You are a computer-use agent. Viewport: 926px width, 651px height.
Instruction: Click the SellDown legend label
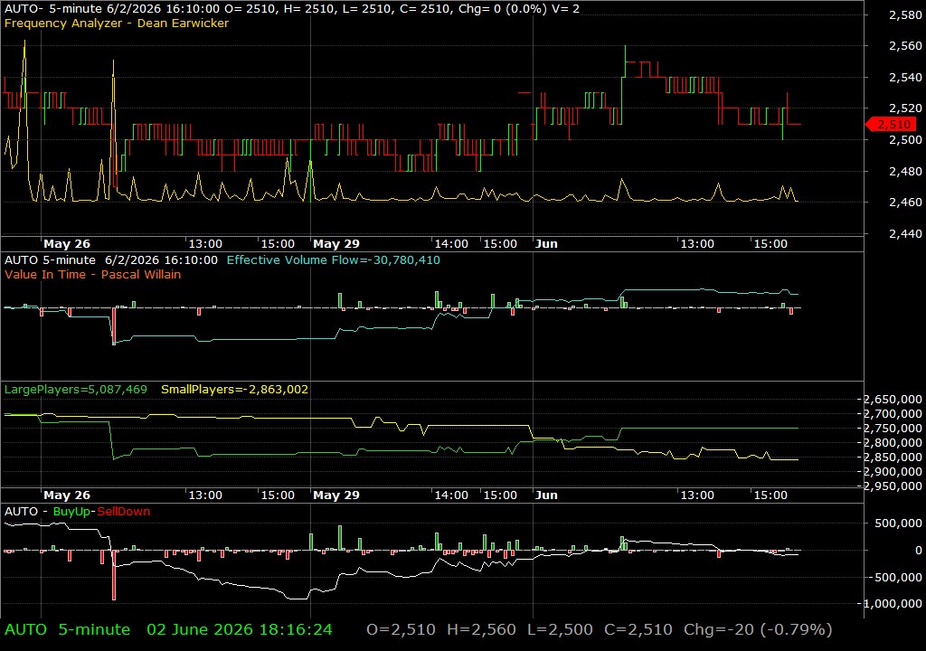(x=123, y=512)
